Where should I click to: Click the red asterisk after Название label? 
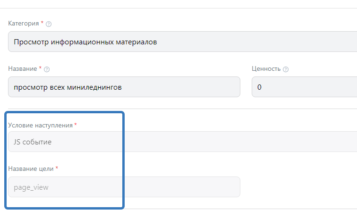[x=40, y=68]
